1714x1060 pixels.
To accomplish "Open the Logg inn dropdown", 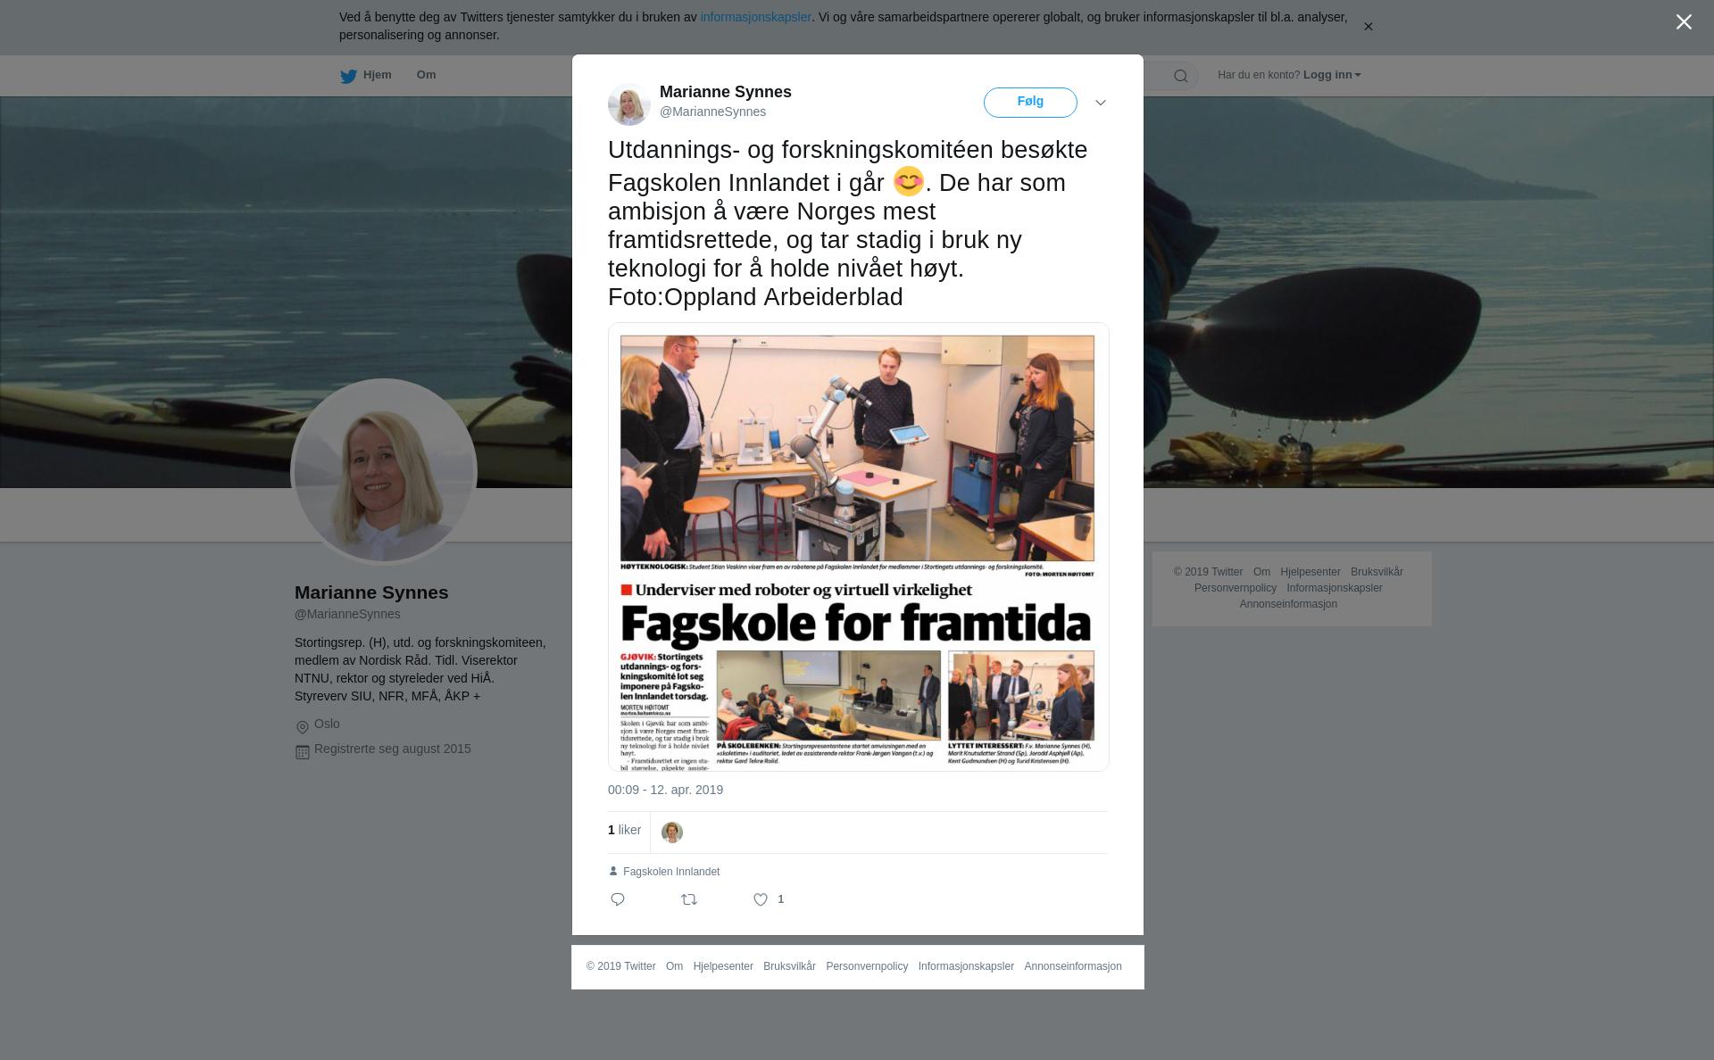I will coord(1332,75).
